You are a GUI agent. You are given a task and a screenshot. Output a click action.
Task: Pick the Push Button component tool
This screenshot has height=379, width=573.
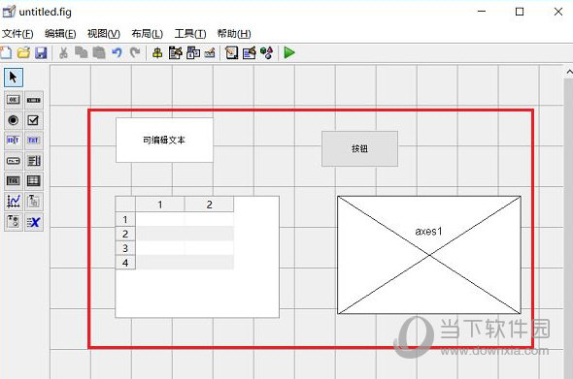(x=14, y=100)
